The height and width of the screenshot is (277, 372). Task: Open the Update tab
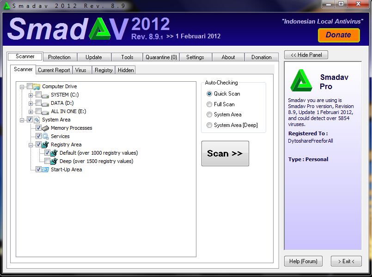pos(94,57)
